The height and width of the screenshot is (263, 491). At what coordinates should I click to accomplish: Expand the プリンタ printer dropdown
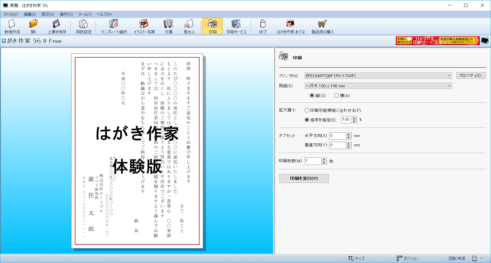(x=449, y=76)
